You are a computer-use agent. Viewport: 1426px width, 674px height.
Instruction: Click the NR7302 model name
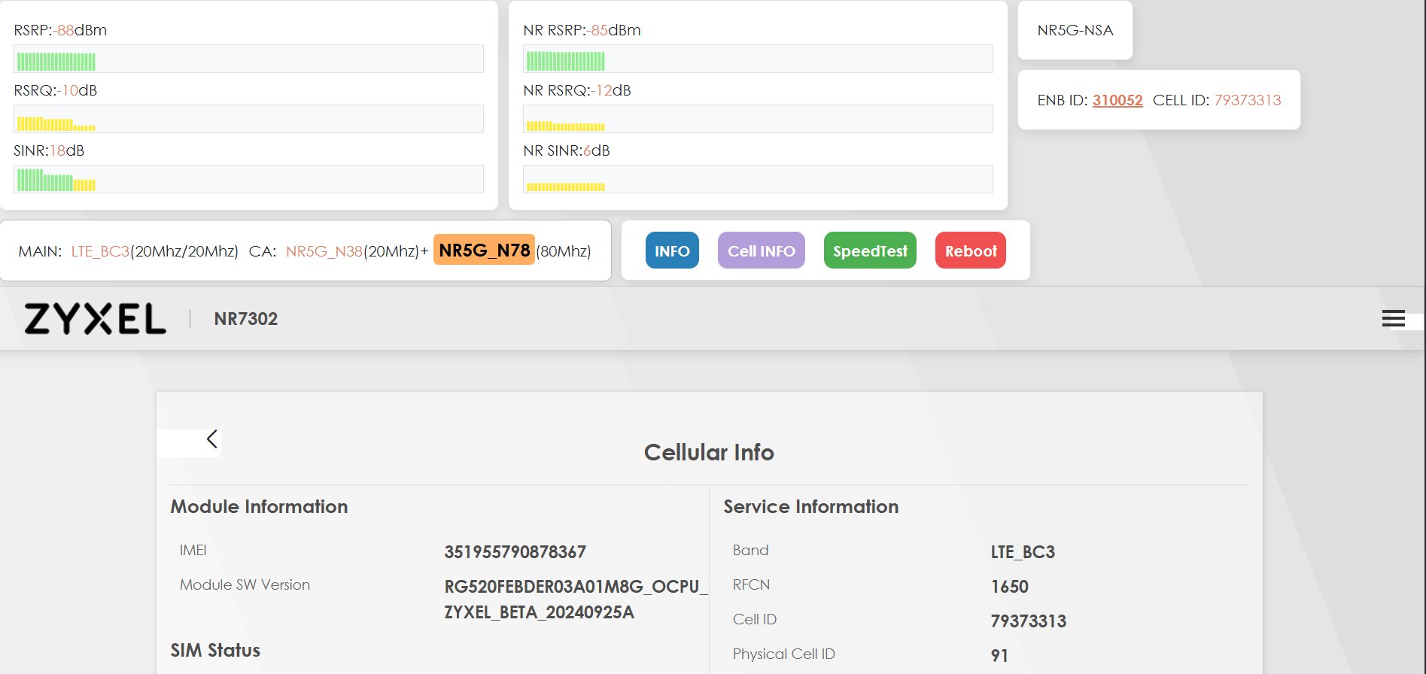coord(245,319)
